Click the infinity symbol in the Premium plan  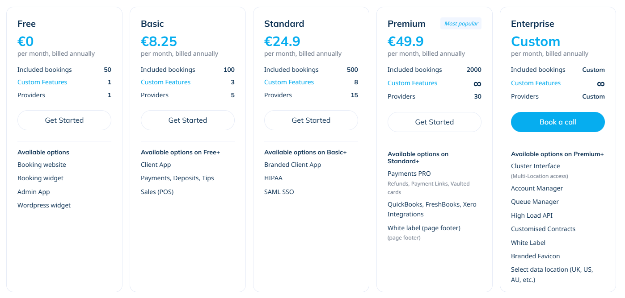tap(477, 84)
